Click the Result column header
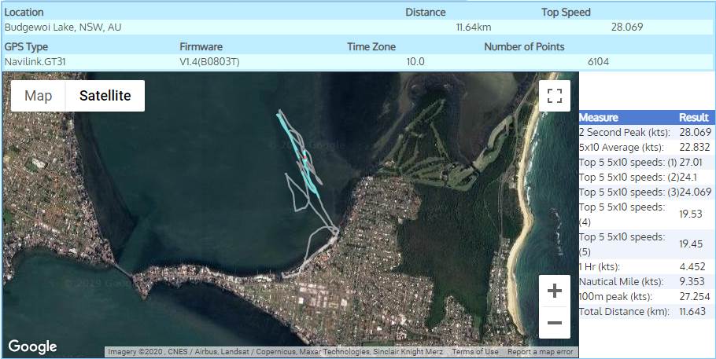The height and width of the screenshot is (359, 716). point(693,117)
